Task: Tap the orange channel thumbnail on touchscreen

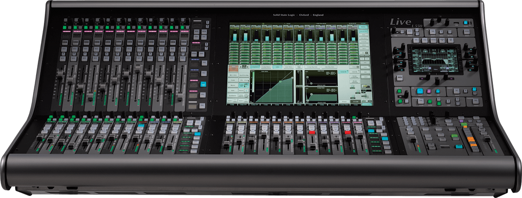Action: tap(234, 68)
